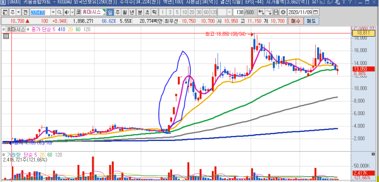This screenshot has width=379, height=182.
Task: Open chart settings with the gear icon
Action: (x=283, y=12)
